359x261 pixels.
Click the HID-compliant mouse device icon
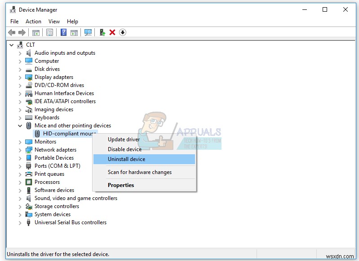point(37,134)
